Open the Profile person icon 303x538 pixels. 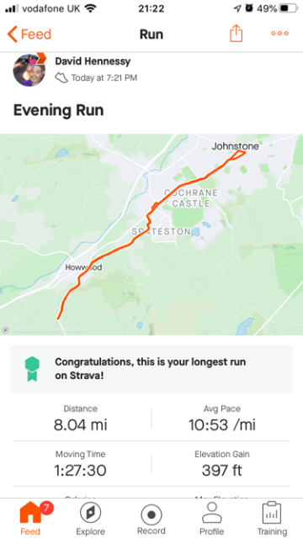tap(211, 513)
